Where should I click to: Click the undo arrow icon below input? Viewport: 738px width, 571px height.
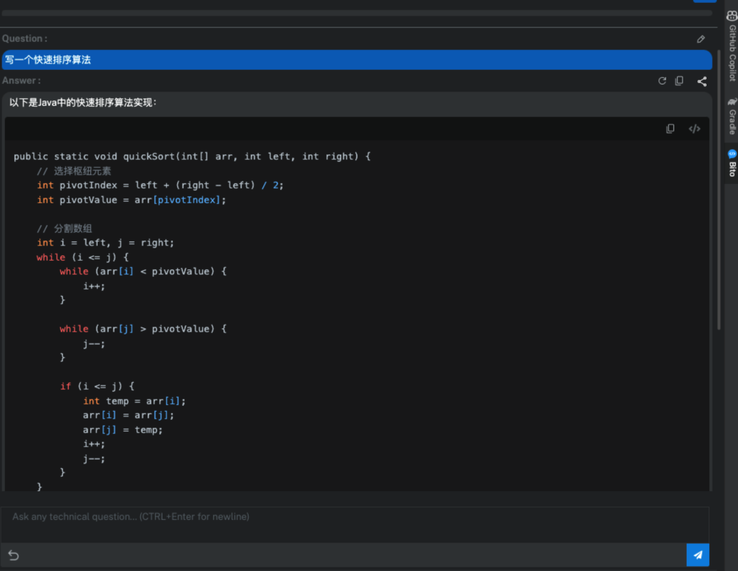pos(14,555)
